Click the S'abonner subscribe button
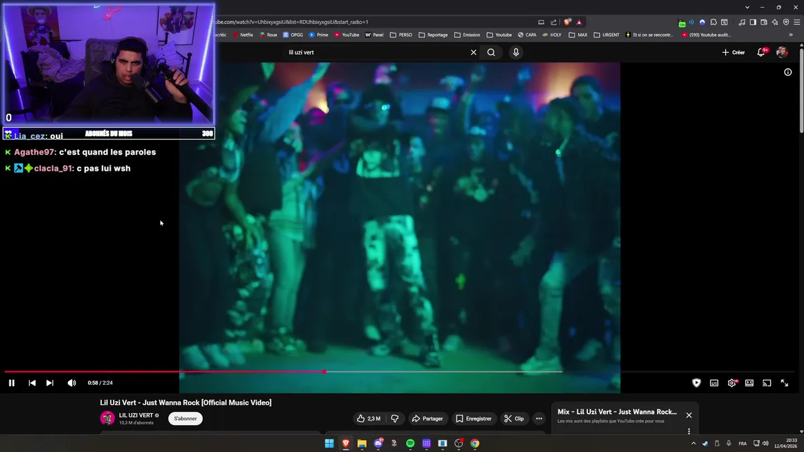The height and width of the screenshot is (452, 804). [x=185, y=419]
